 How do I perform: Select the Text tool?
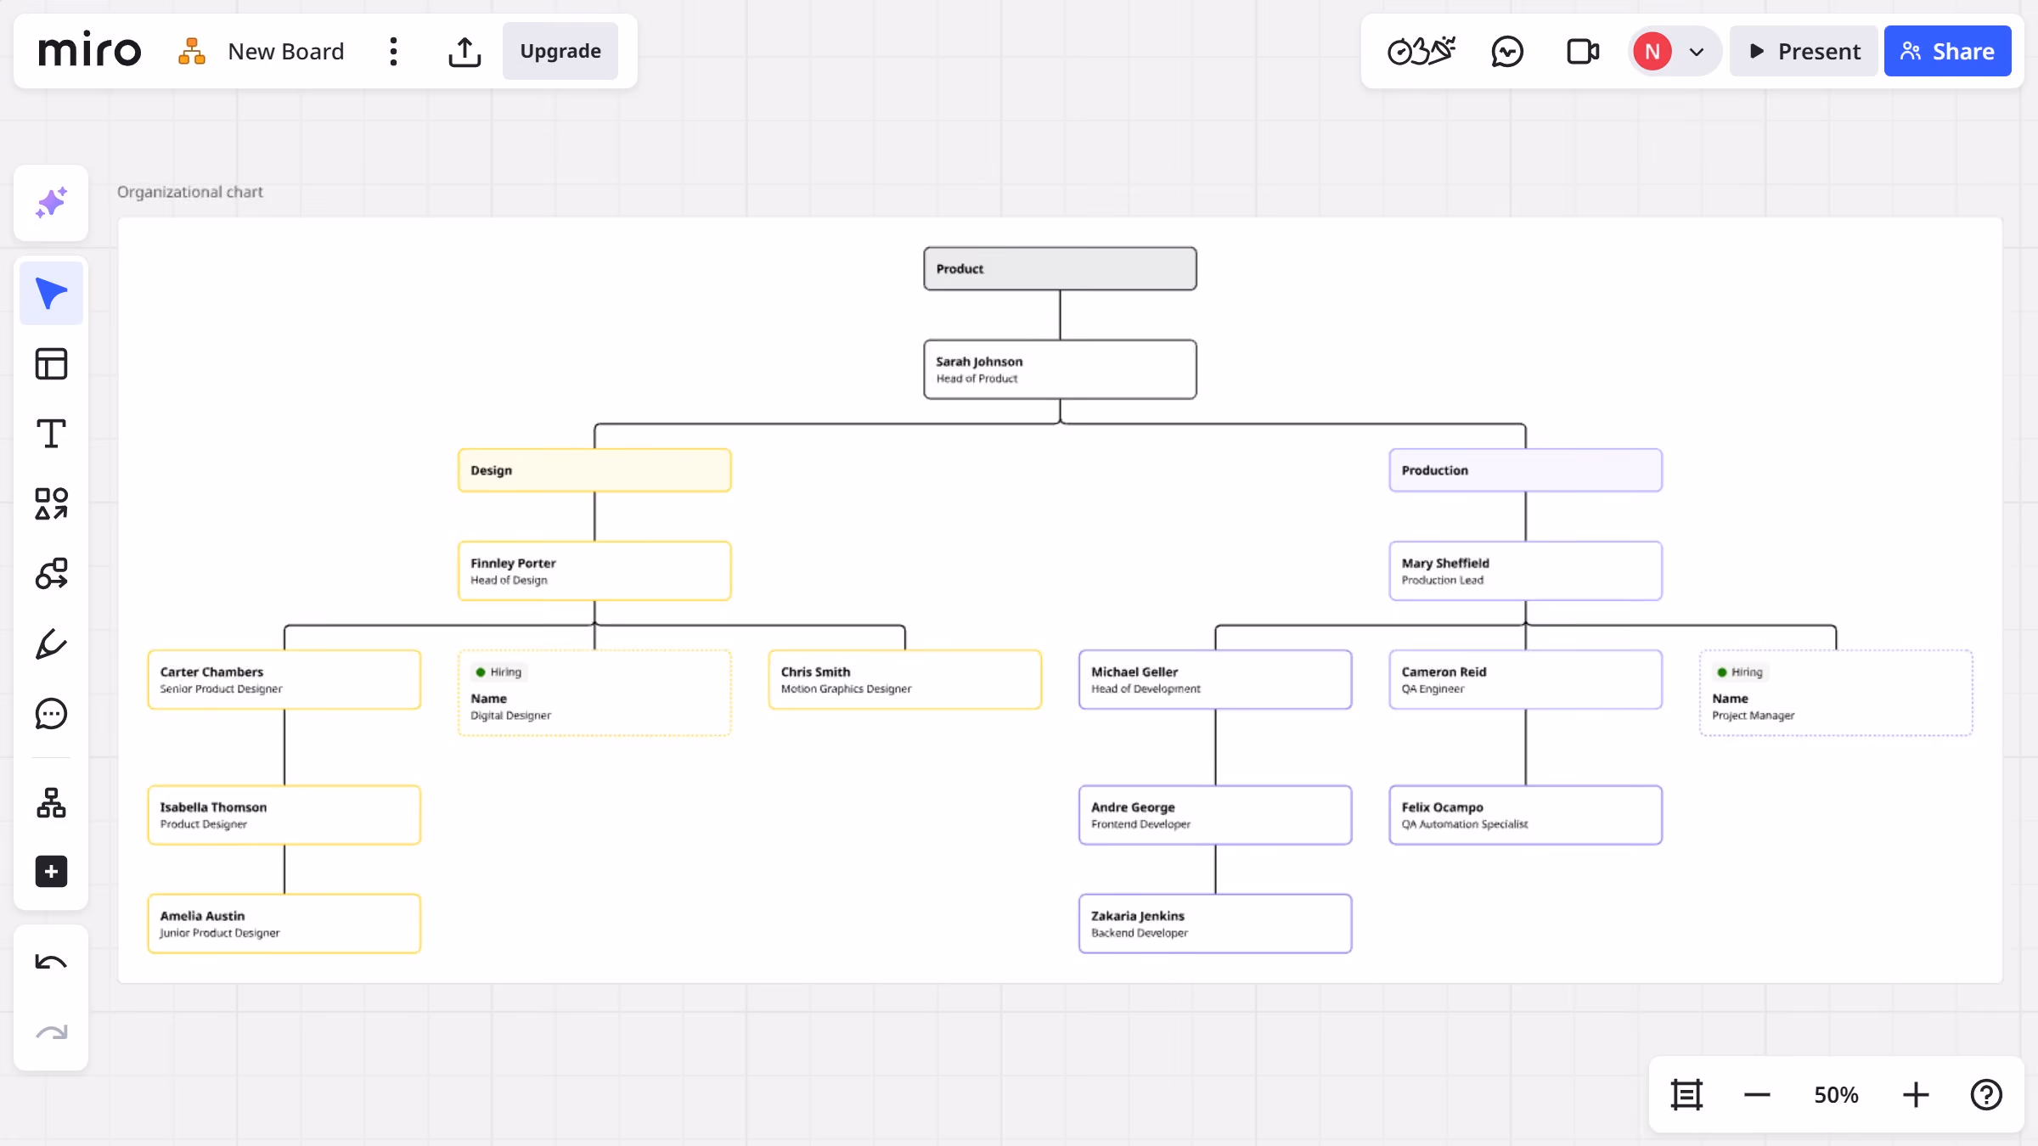(51, 434)
